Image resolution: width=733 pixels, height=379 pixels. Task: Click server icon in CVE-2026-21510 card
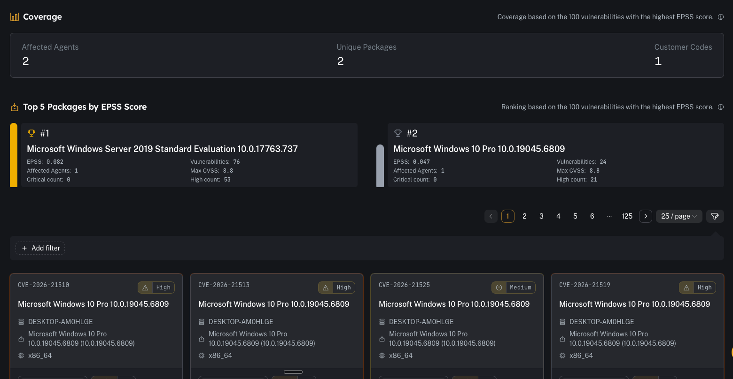(21, 322)
